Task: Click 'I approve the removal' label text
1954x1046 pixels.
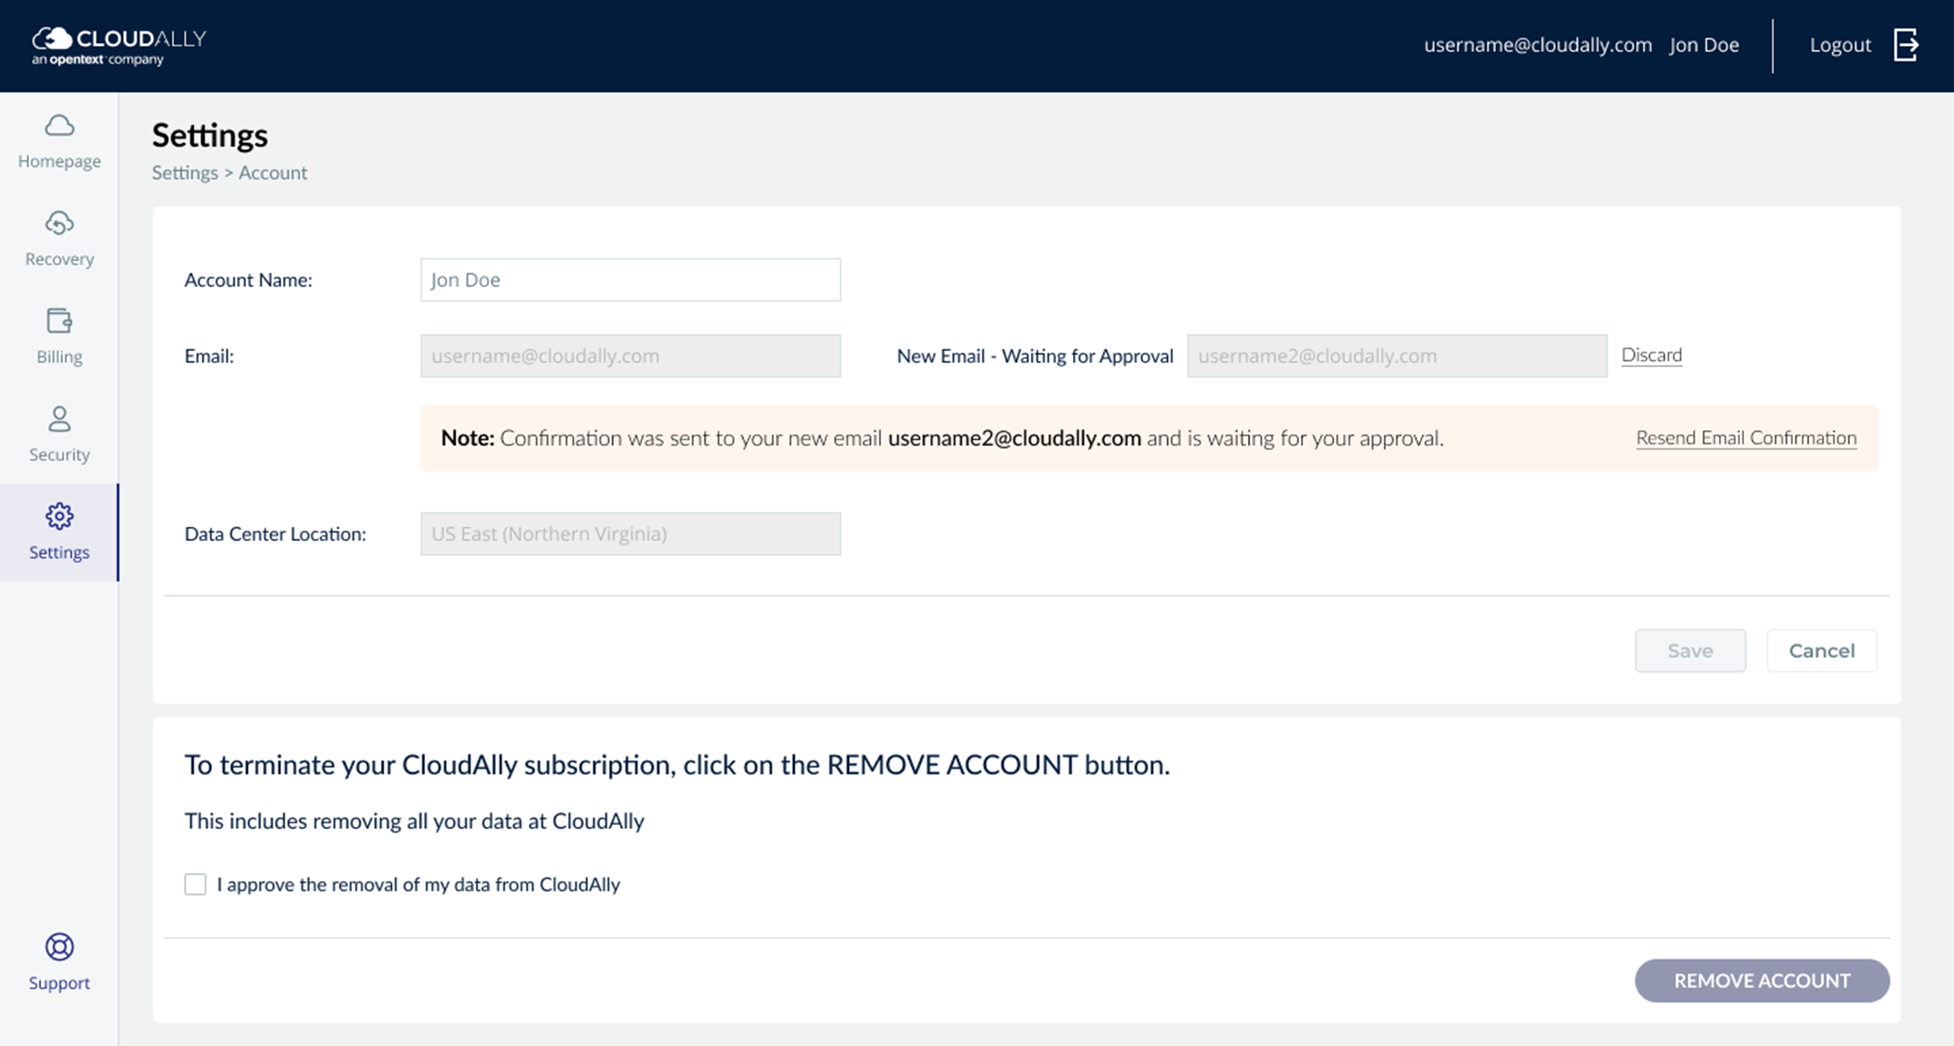Action: pos(418,885)
